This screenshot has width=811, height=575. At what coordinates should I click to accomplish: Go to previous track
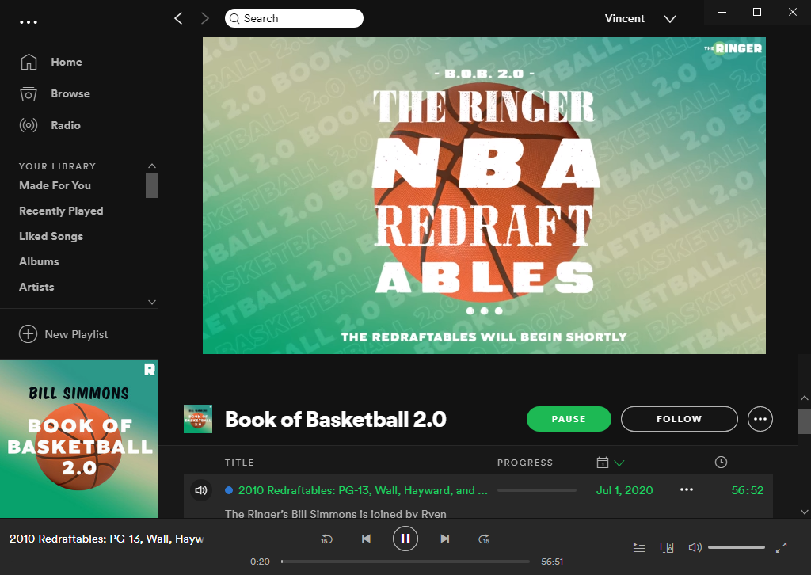(366, 539)
